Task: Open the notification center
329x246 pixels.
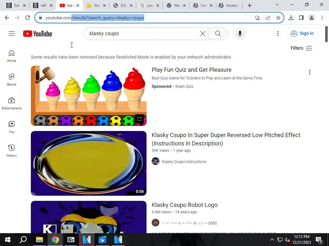Action: tap(319, 240)
